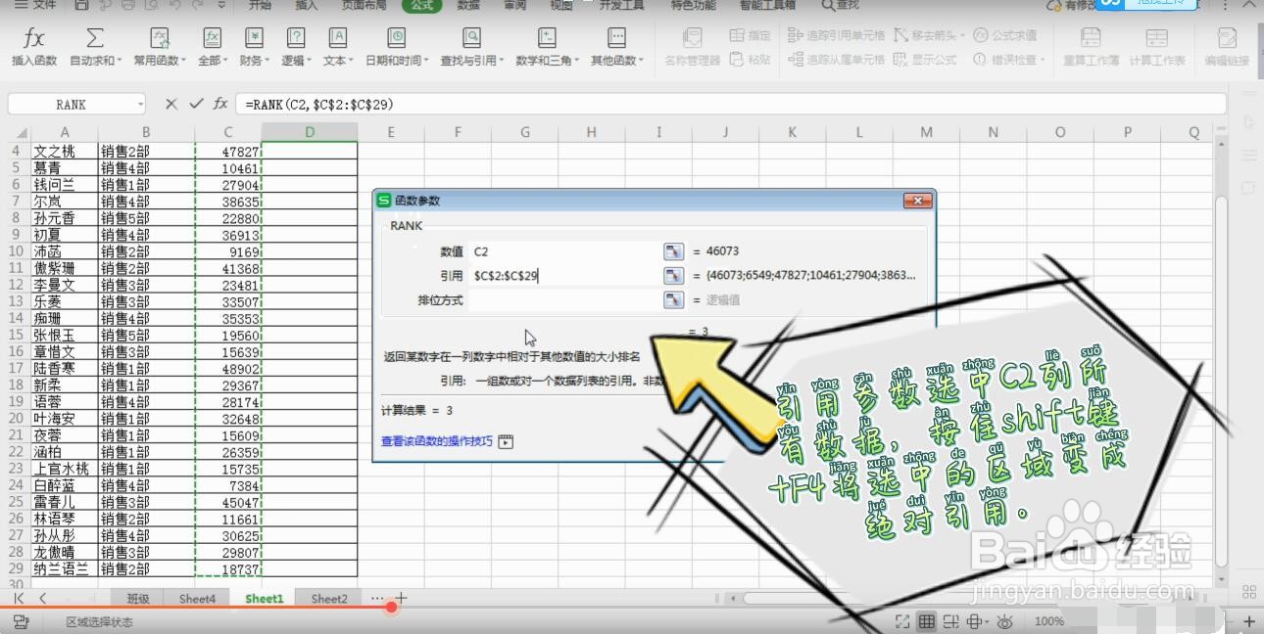Viewport: 1264px width, 634px height.
Task: Click the fx button beside formula bar
Action: (220, 104)
